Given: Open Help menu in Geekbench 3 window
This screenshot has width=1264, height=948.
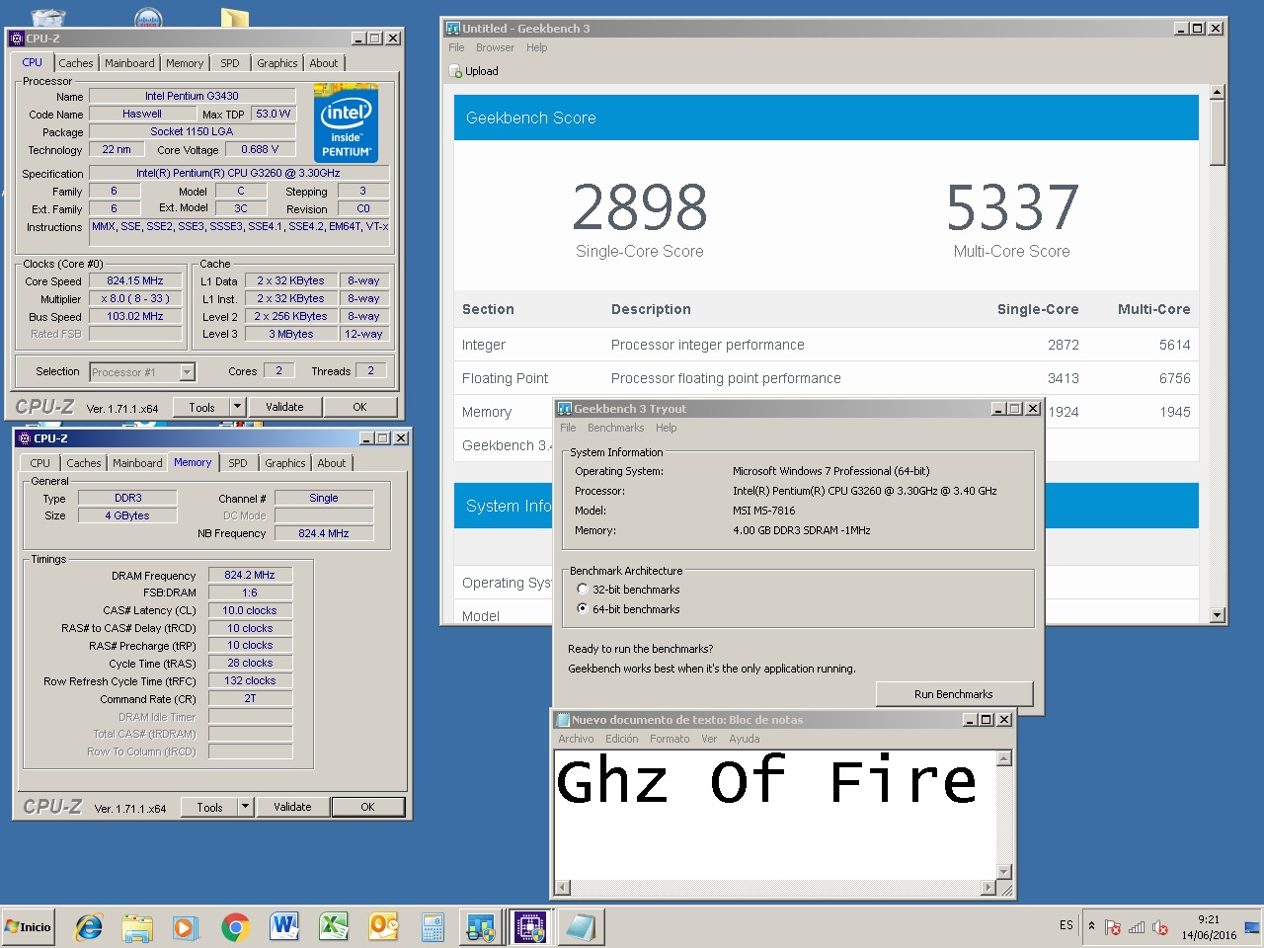Looking at the screenshot, I should pyautogui.click(x=536, y=47).
